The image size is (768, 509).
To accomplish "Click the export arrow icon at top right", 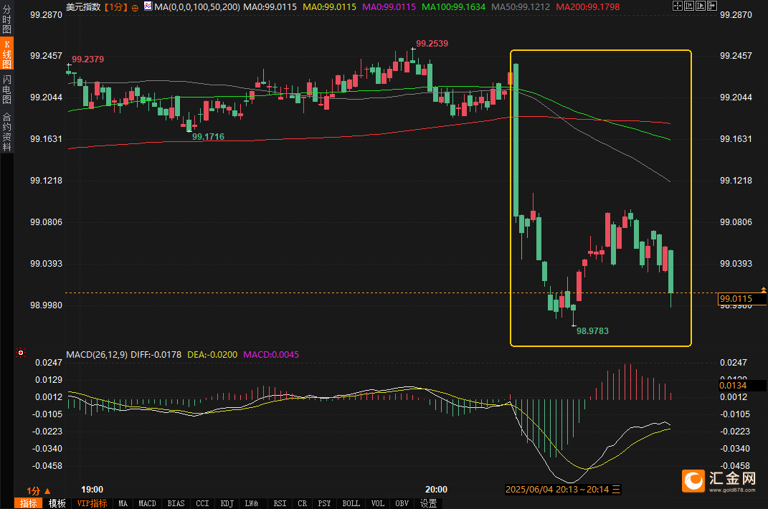I will click(712, 6).
